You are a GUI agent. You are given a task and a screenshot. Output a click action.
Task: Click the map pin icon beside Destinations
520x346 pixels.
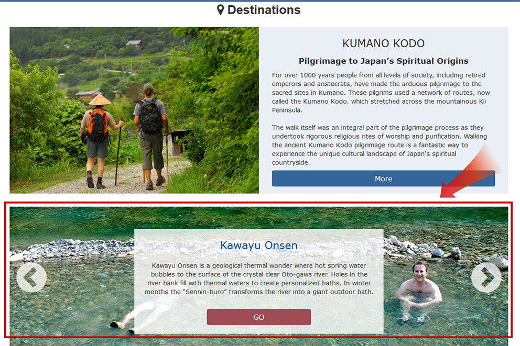click(220, 10)
